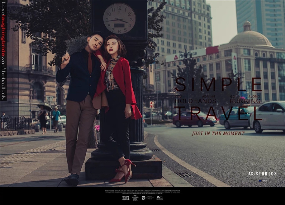Click the Venice winged lion festival logo
The width and height of the screenshot is (285, 205).
point(160,198)
